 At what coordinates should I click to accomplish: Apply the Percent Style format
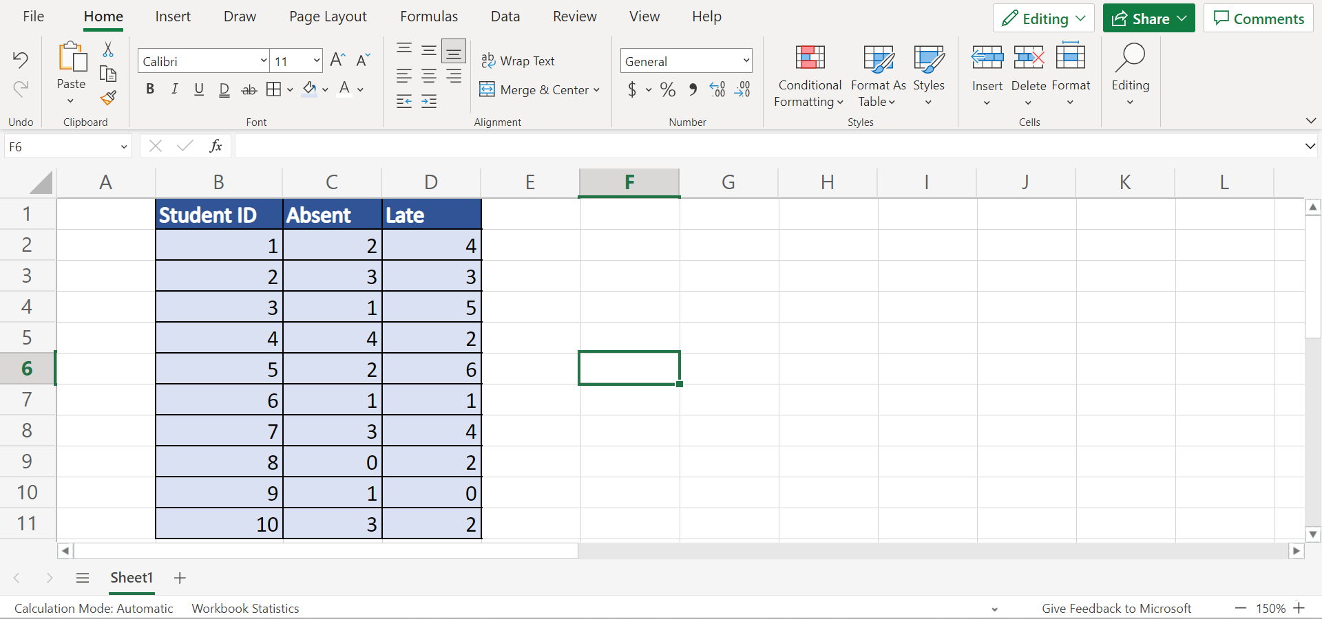pos(667,89)
